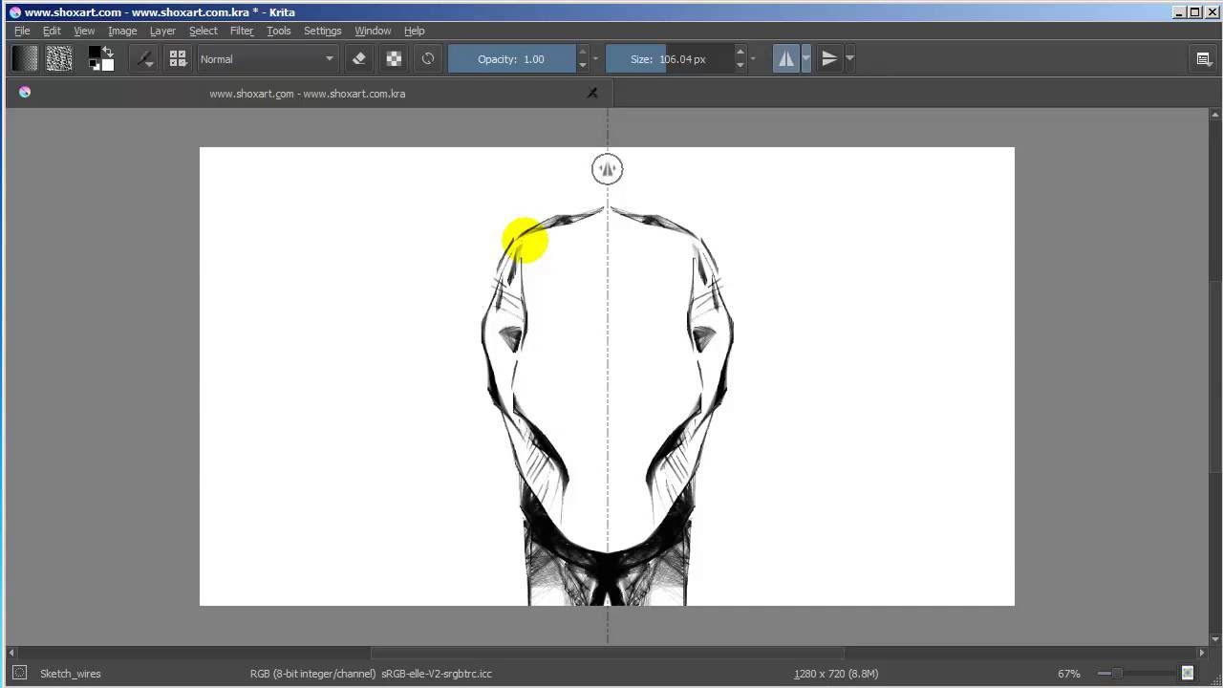Disable horizontal mirror tool
This screenshot has width=1223, height=688.
click(785, 59)
